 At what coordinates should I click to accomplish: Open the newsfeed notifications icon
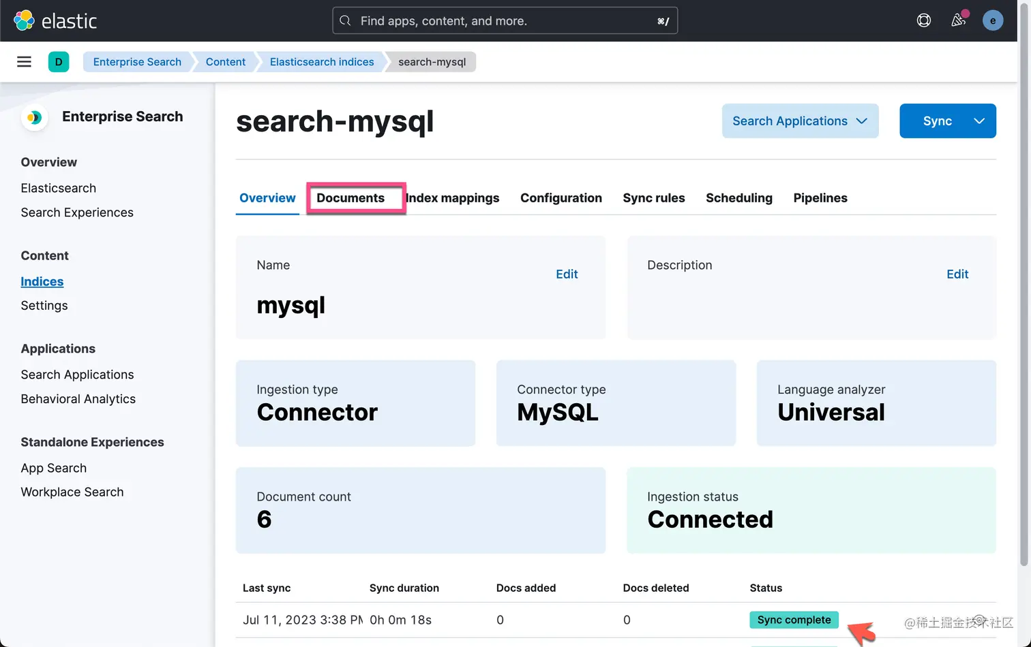[x=959, y=20]
